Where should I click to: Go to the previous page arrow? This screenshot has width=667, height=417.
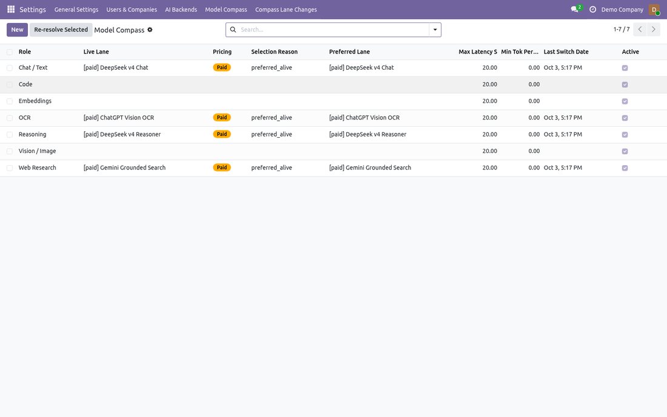click(x=640, y=29)
